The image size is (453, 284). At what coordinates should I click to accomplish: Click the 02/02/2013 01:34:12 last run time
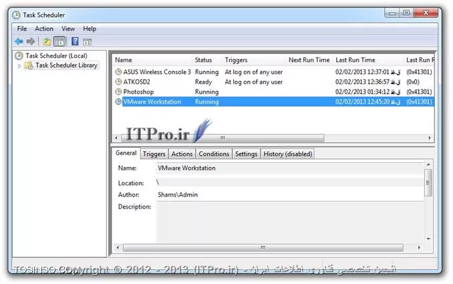[x=367, y=92]
